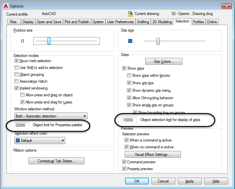The image size is (235, 189).
Task: Open the 3D Modeling tab
Action: [162, 22]
